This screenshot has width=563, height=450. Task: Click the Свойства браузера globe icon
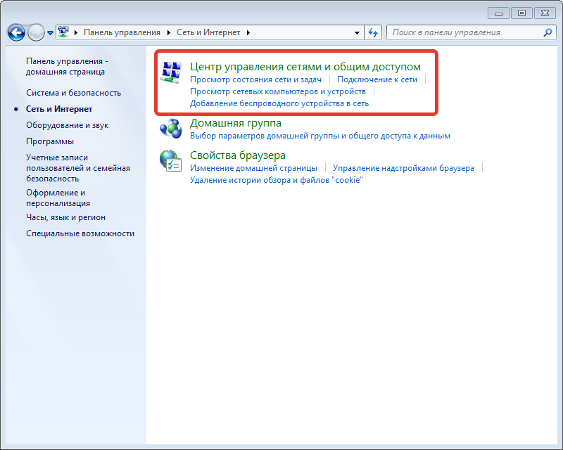pos(170,160)
